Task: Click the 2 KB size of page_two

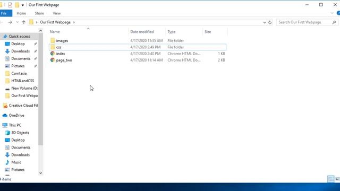Action: (222, 60)
